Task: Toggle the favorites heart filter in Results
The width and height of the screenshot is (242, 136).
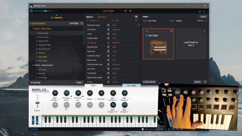Action: point(136,20)
